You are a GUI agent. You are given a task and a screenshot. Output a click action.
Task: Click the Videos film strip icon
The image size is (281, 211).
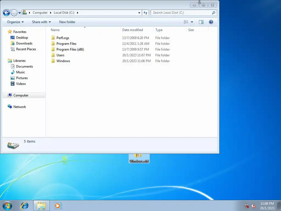click(13, 84)
